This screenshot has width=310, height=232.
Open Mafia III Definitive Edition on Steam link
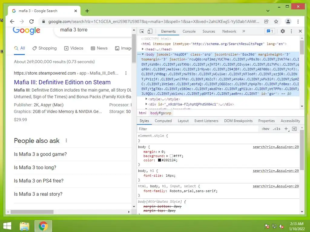pyautogui.click(x=62, y=82)
